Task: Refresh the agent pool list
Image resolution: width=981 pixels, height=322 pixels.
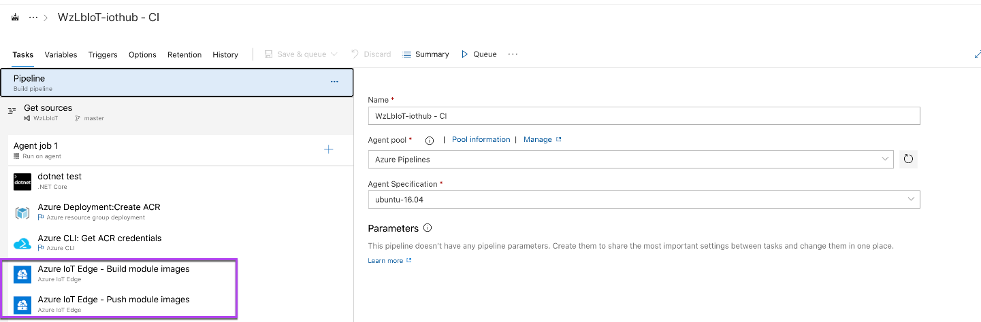Action: (908, 160)
